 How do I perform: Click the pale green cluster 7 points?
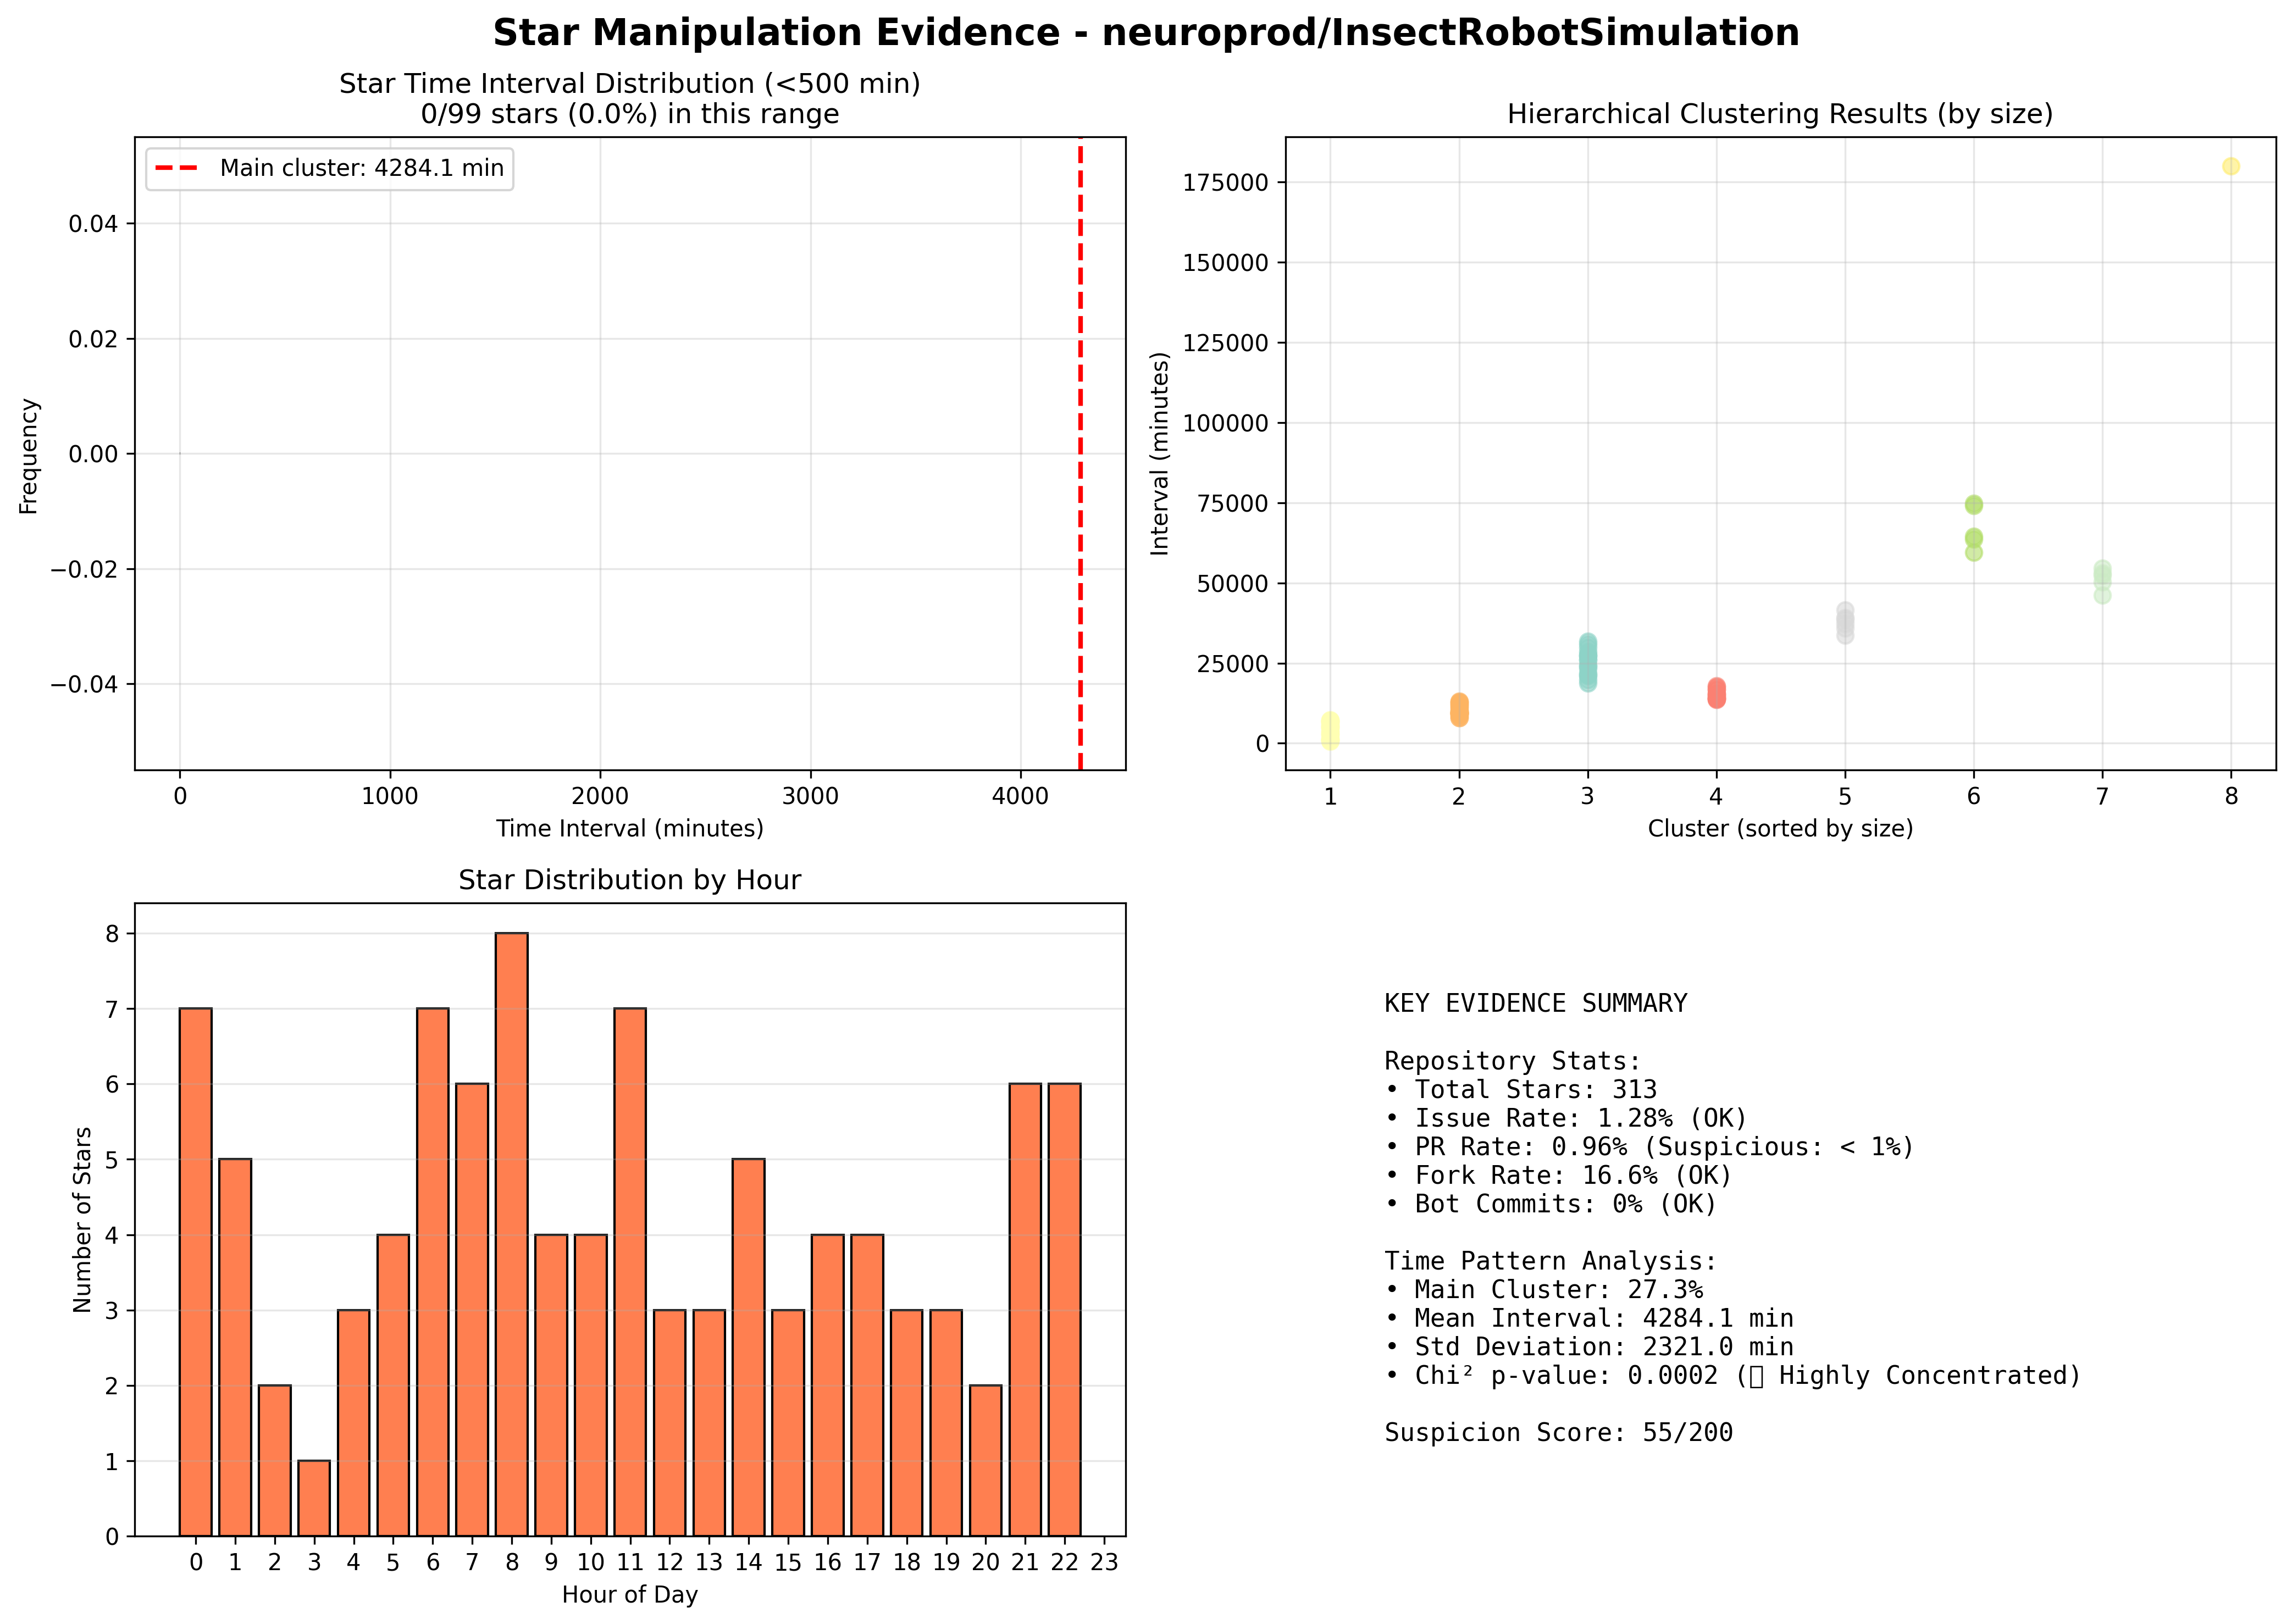pyautogui.click(x=2103, y=582)
